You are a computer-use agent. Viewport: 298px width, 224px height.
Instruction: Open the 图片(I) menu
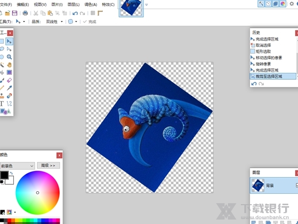point(57,4)
